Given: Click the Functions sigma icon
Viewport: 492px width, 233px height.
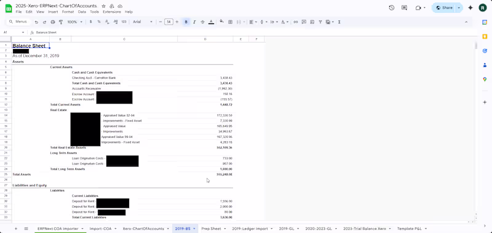Looking at the screenshot, I should click(x=339, y=22).
